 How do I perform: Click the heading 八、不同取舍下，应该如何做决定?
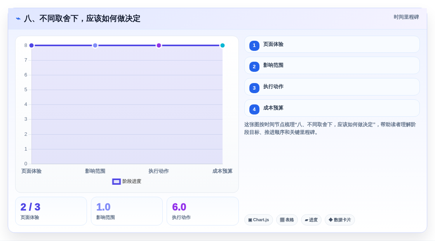(x=82, y=19)
